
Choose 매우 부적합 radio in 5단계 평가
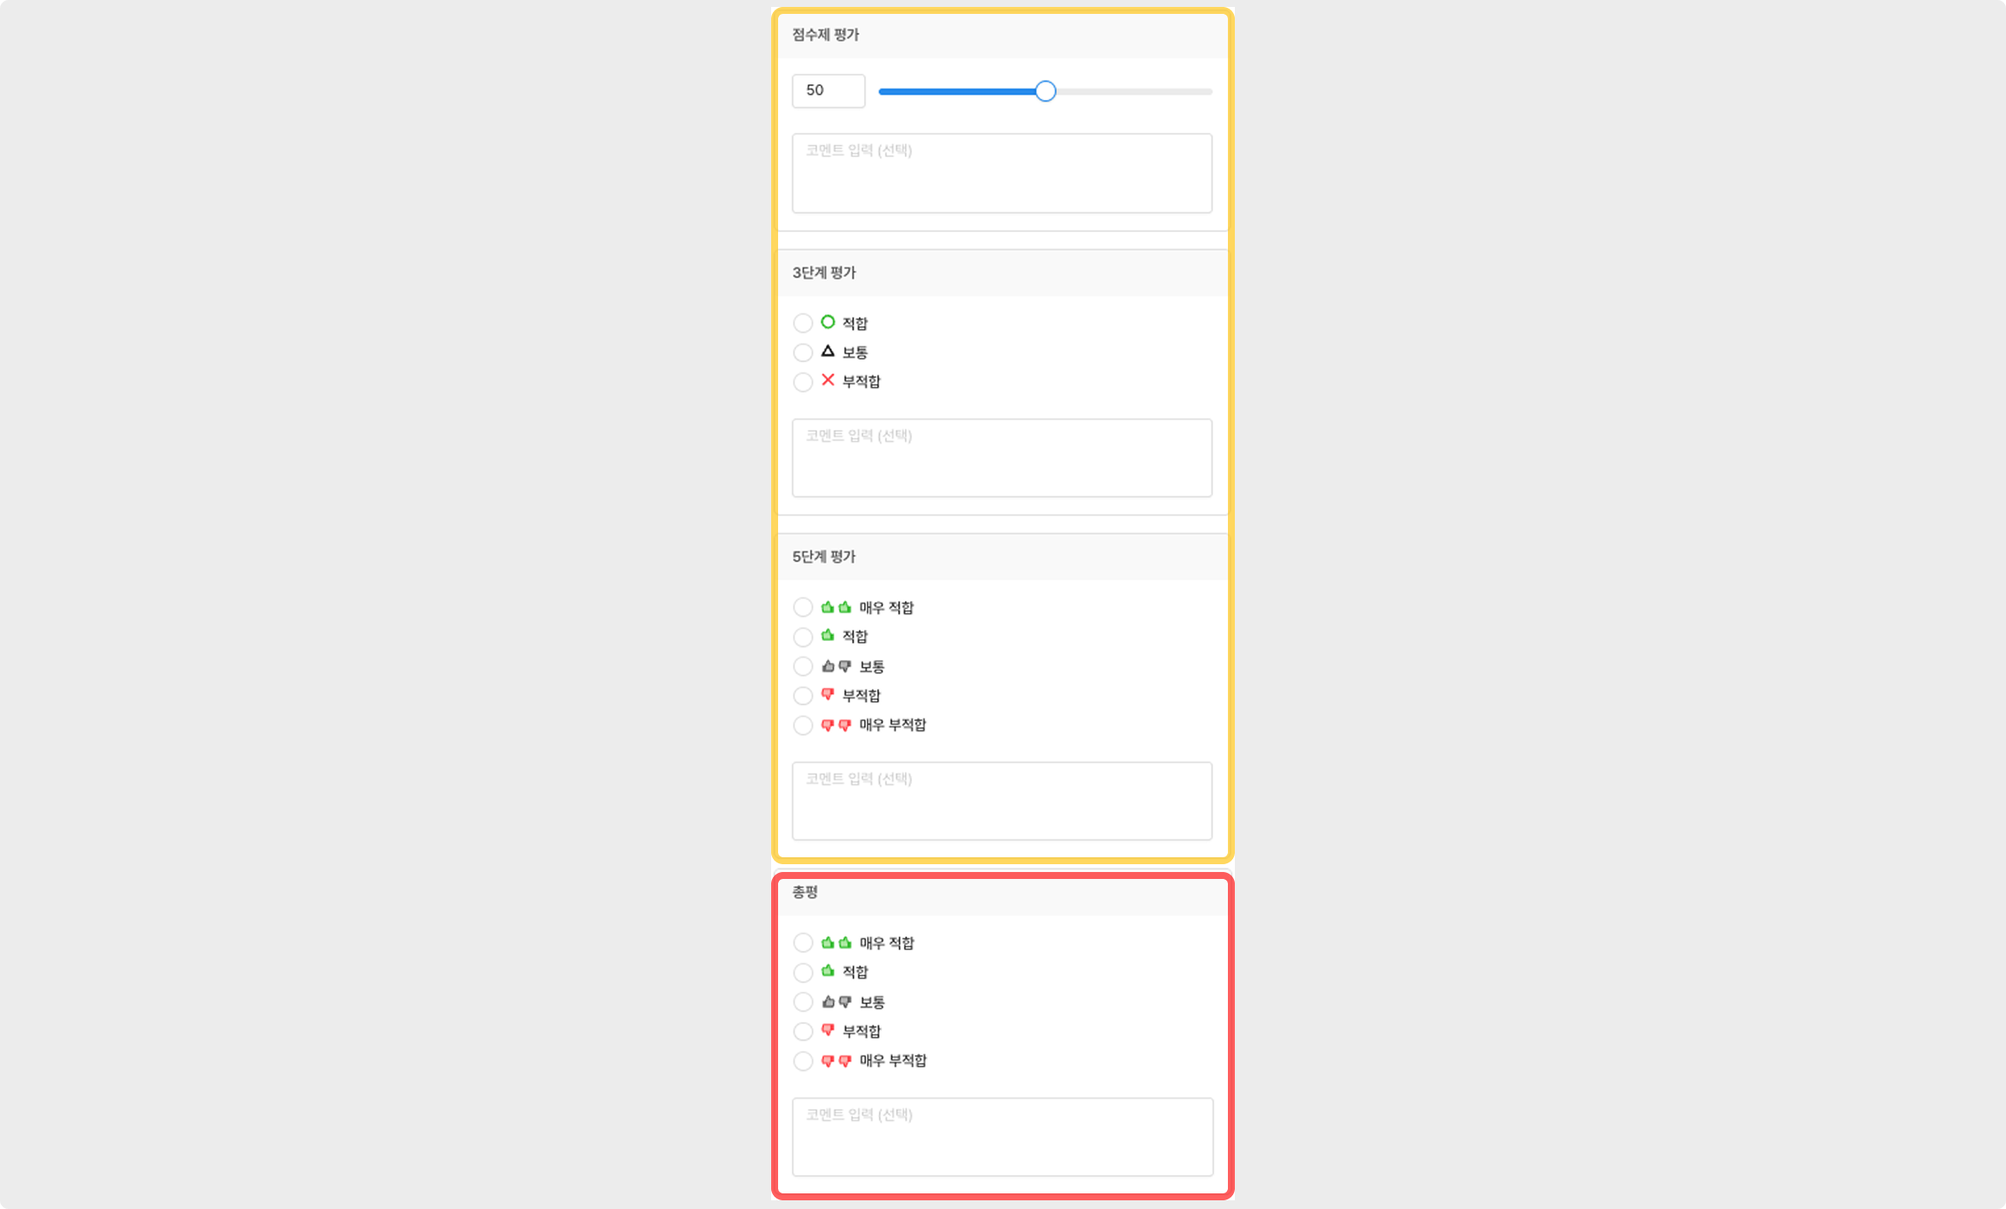pyautogui.click(x=803, y=725)
